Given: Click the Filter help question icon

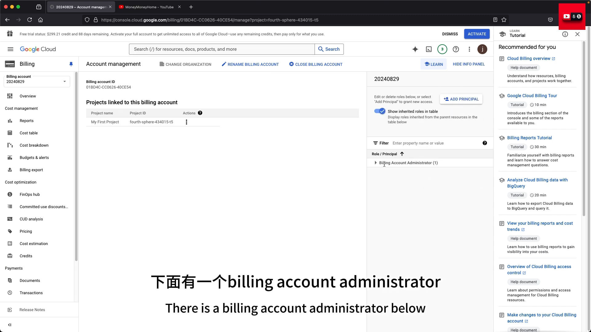Looking at the screenshot, I should pos(485,143).
